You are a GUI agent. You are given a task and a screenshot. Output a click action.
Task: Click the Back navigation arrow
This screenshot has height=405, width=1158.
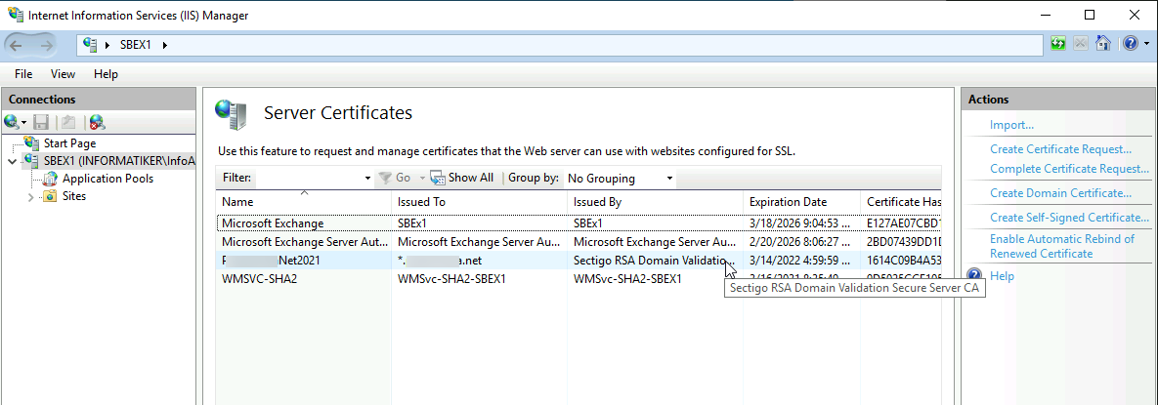tap(17, 45)
